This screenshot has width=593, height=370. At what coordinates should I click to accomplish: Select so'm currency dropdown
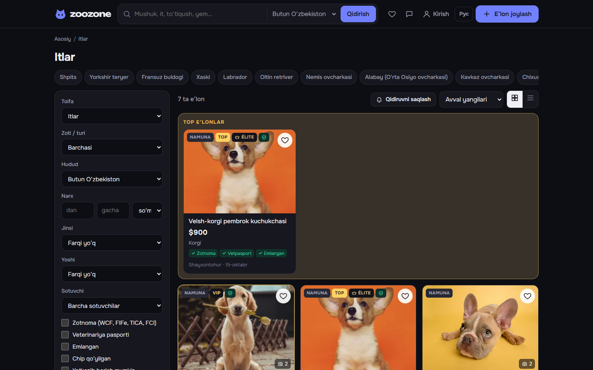tap(147, 210)
